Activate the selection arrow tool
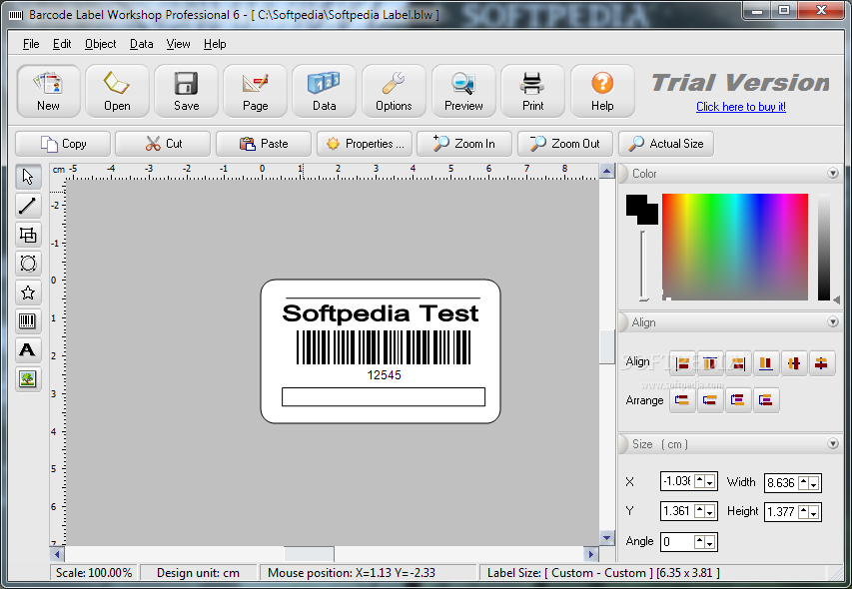The width and height of the screenshot is (852, 589). (x=28, y=177)
